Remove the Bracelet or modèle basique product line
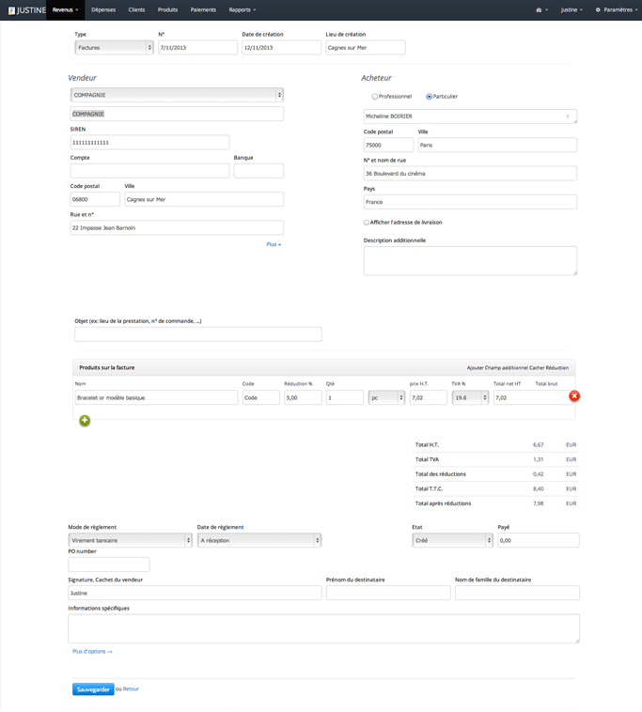Image resolution: width=642 pixels, height=712 pixels. coord(574,396)
